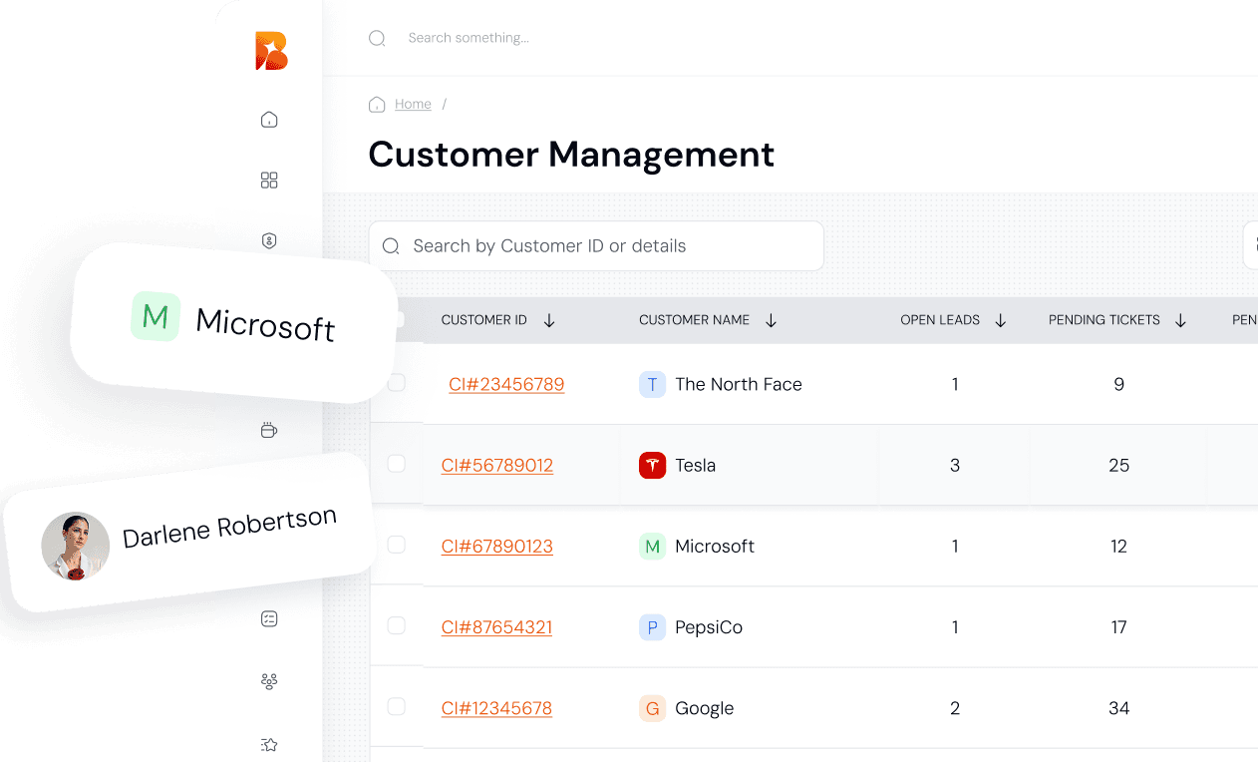Select the checkbox for the PepsiCo row
This screenshot has width=1258, height=762.
coord(397,626)
